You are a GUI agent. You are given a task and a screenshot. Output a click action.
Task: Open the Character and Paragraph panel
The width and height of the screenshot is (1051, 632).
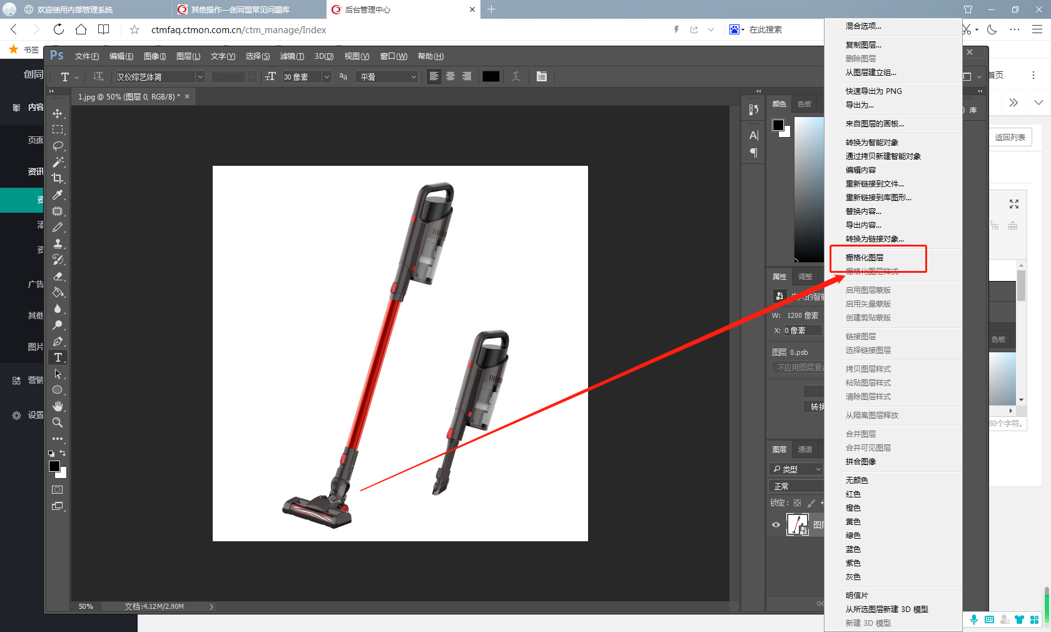pos(542,76)
